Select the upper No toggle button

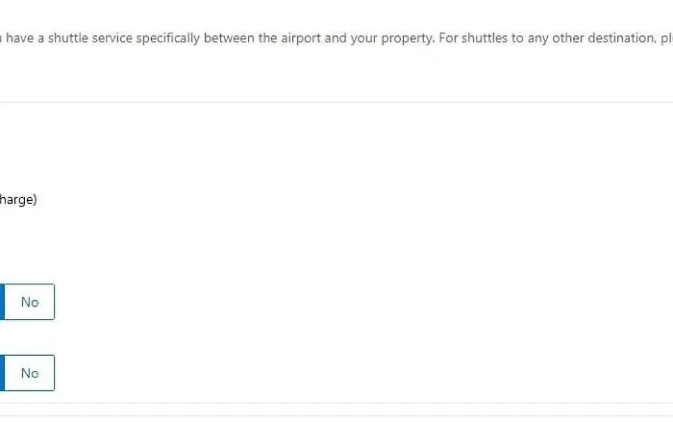pos(30,302)
